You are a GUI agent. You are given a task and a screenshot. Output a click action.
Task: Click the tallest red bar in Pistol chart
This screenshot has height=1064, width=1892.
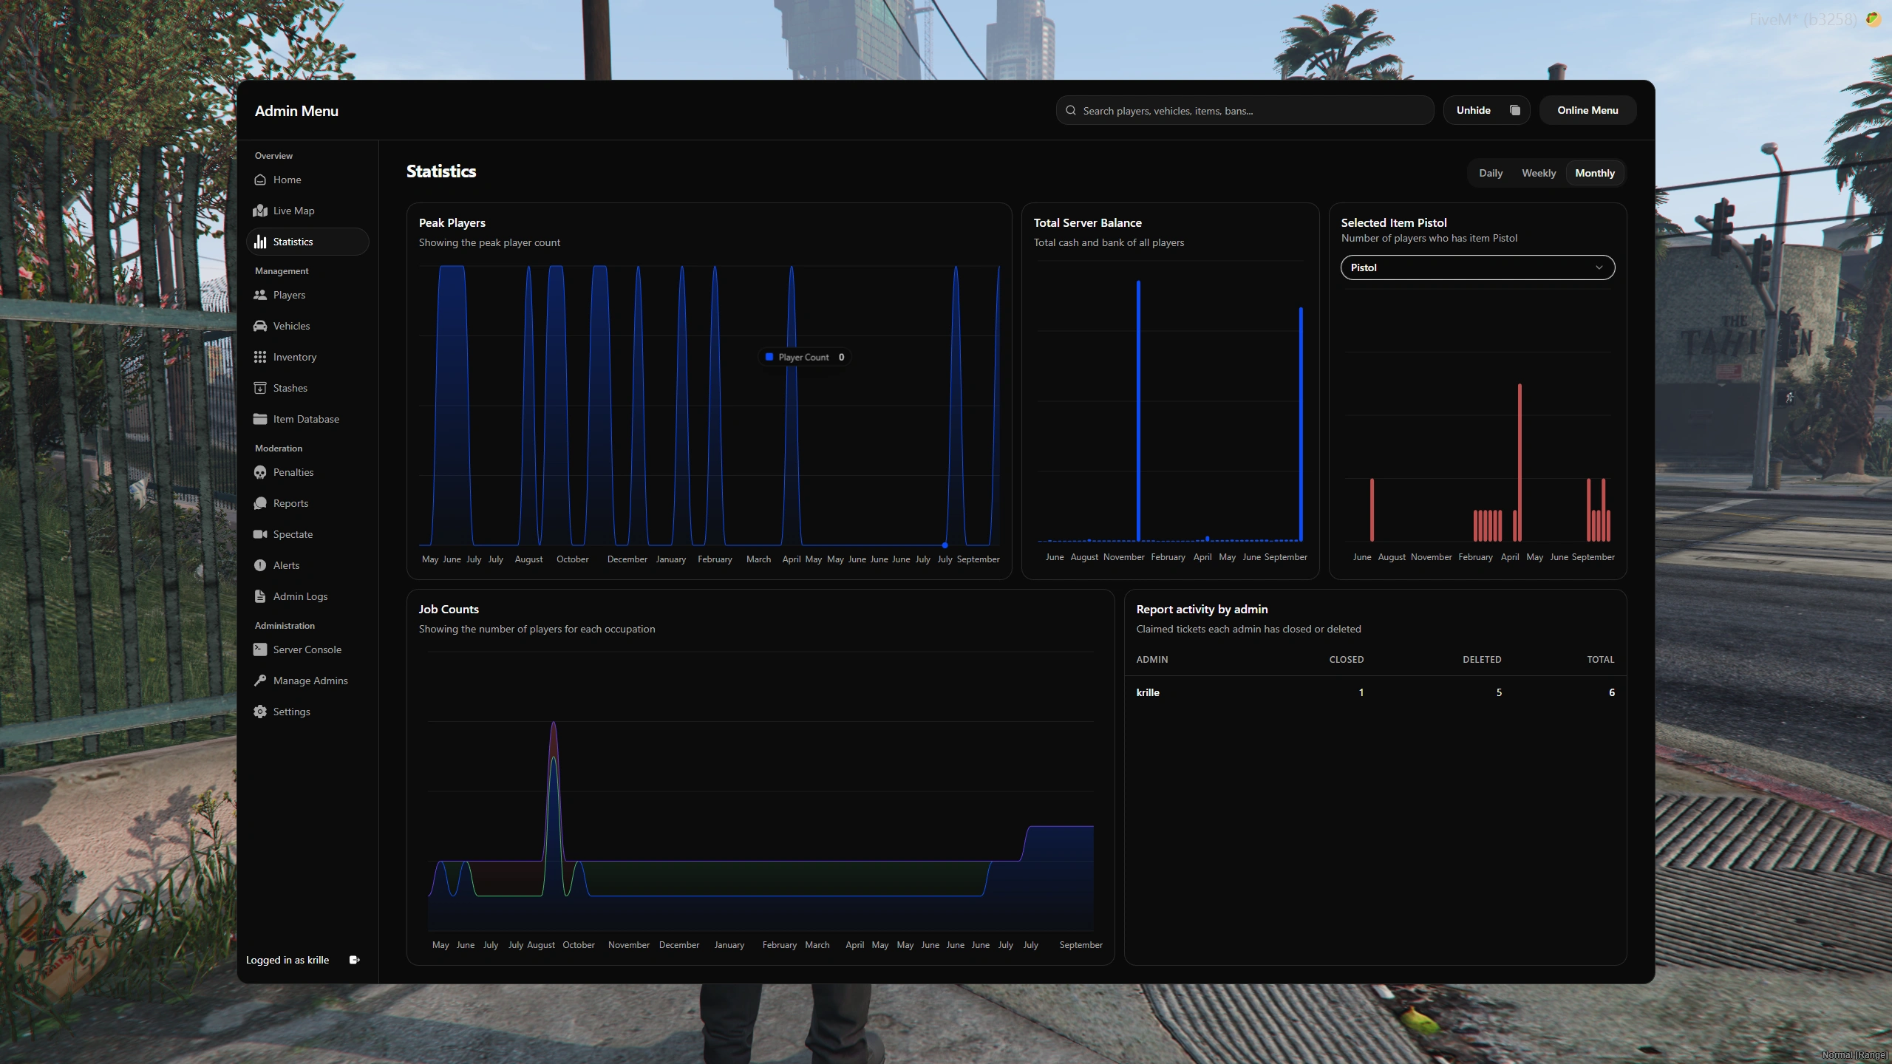click(1520, 463)
